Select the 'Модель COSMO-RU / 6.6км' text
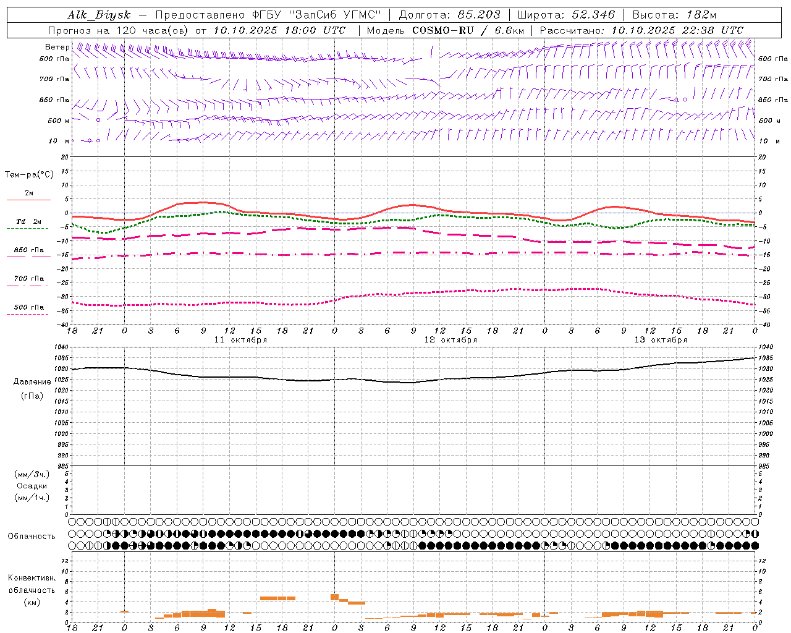The height and width of the screenshot is (633, 791). (446, 30)
